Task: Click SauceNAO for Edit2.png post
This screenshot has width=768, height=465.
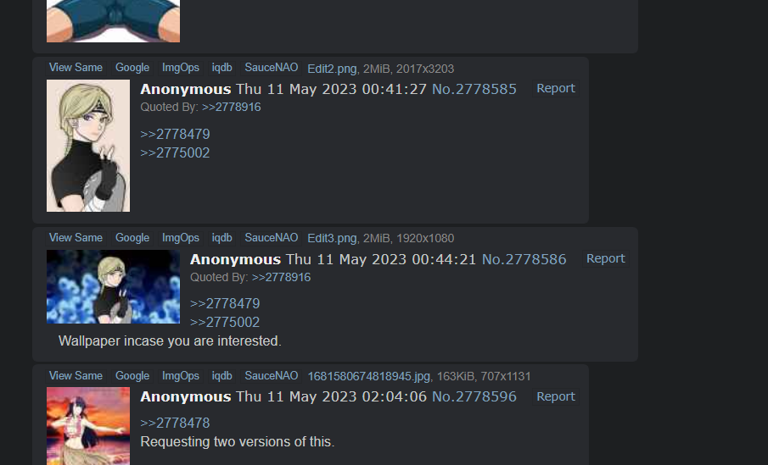Action: coord(272,68)
